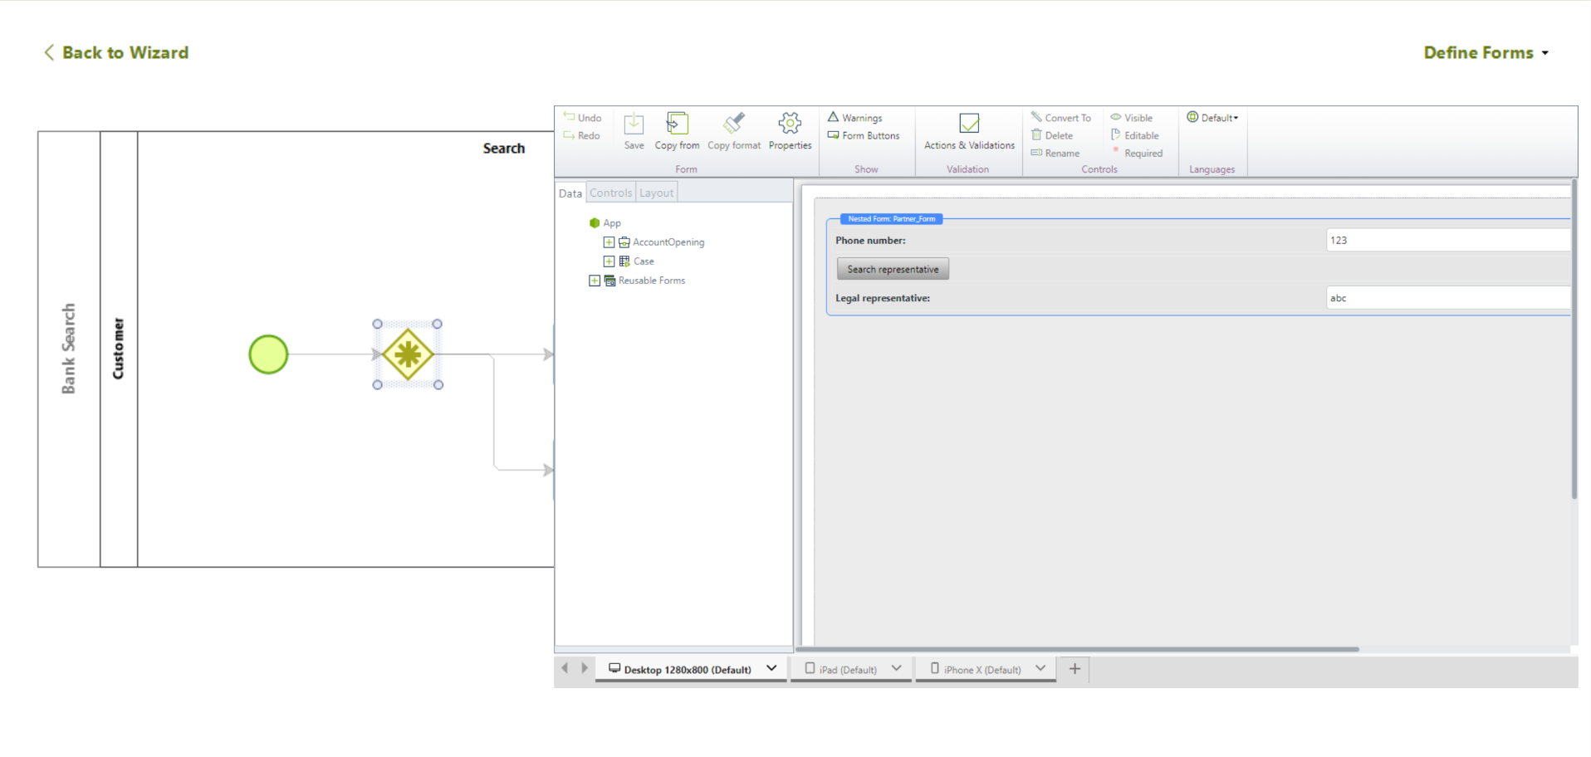
Task: Open Actions & Validations
Action: 969,125
